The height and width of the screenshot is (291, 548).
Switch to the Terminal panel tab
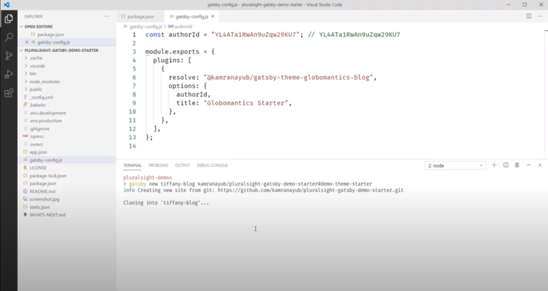click(x=132, y=165)
